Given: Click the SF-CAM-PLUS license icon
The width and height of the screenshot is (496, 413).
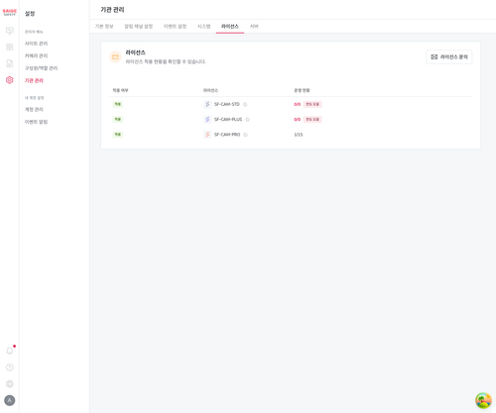Looking at the screenshot, I should click(207, 119).
